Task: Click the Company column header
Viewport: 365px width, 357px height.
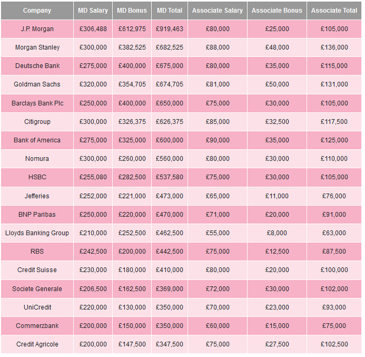Action: click(x=37, y=10)
